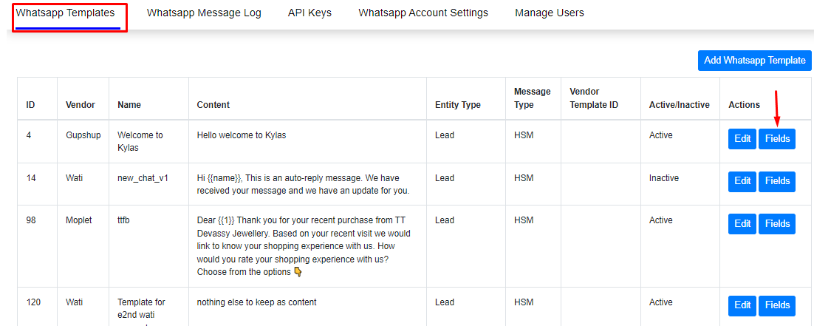Edit template with ID 120
814x326 pixels.
pyautogui.click(x=742, y=306)
